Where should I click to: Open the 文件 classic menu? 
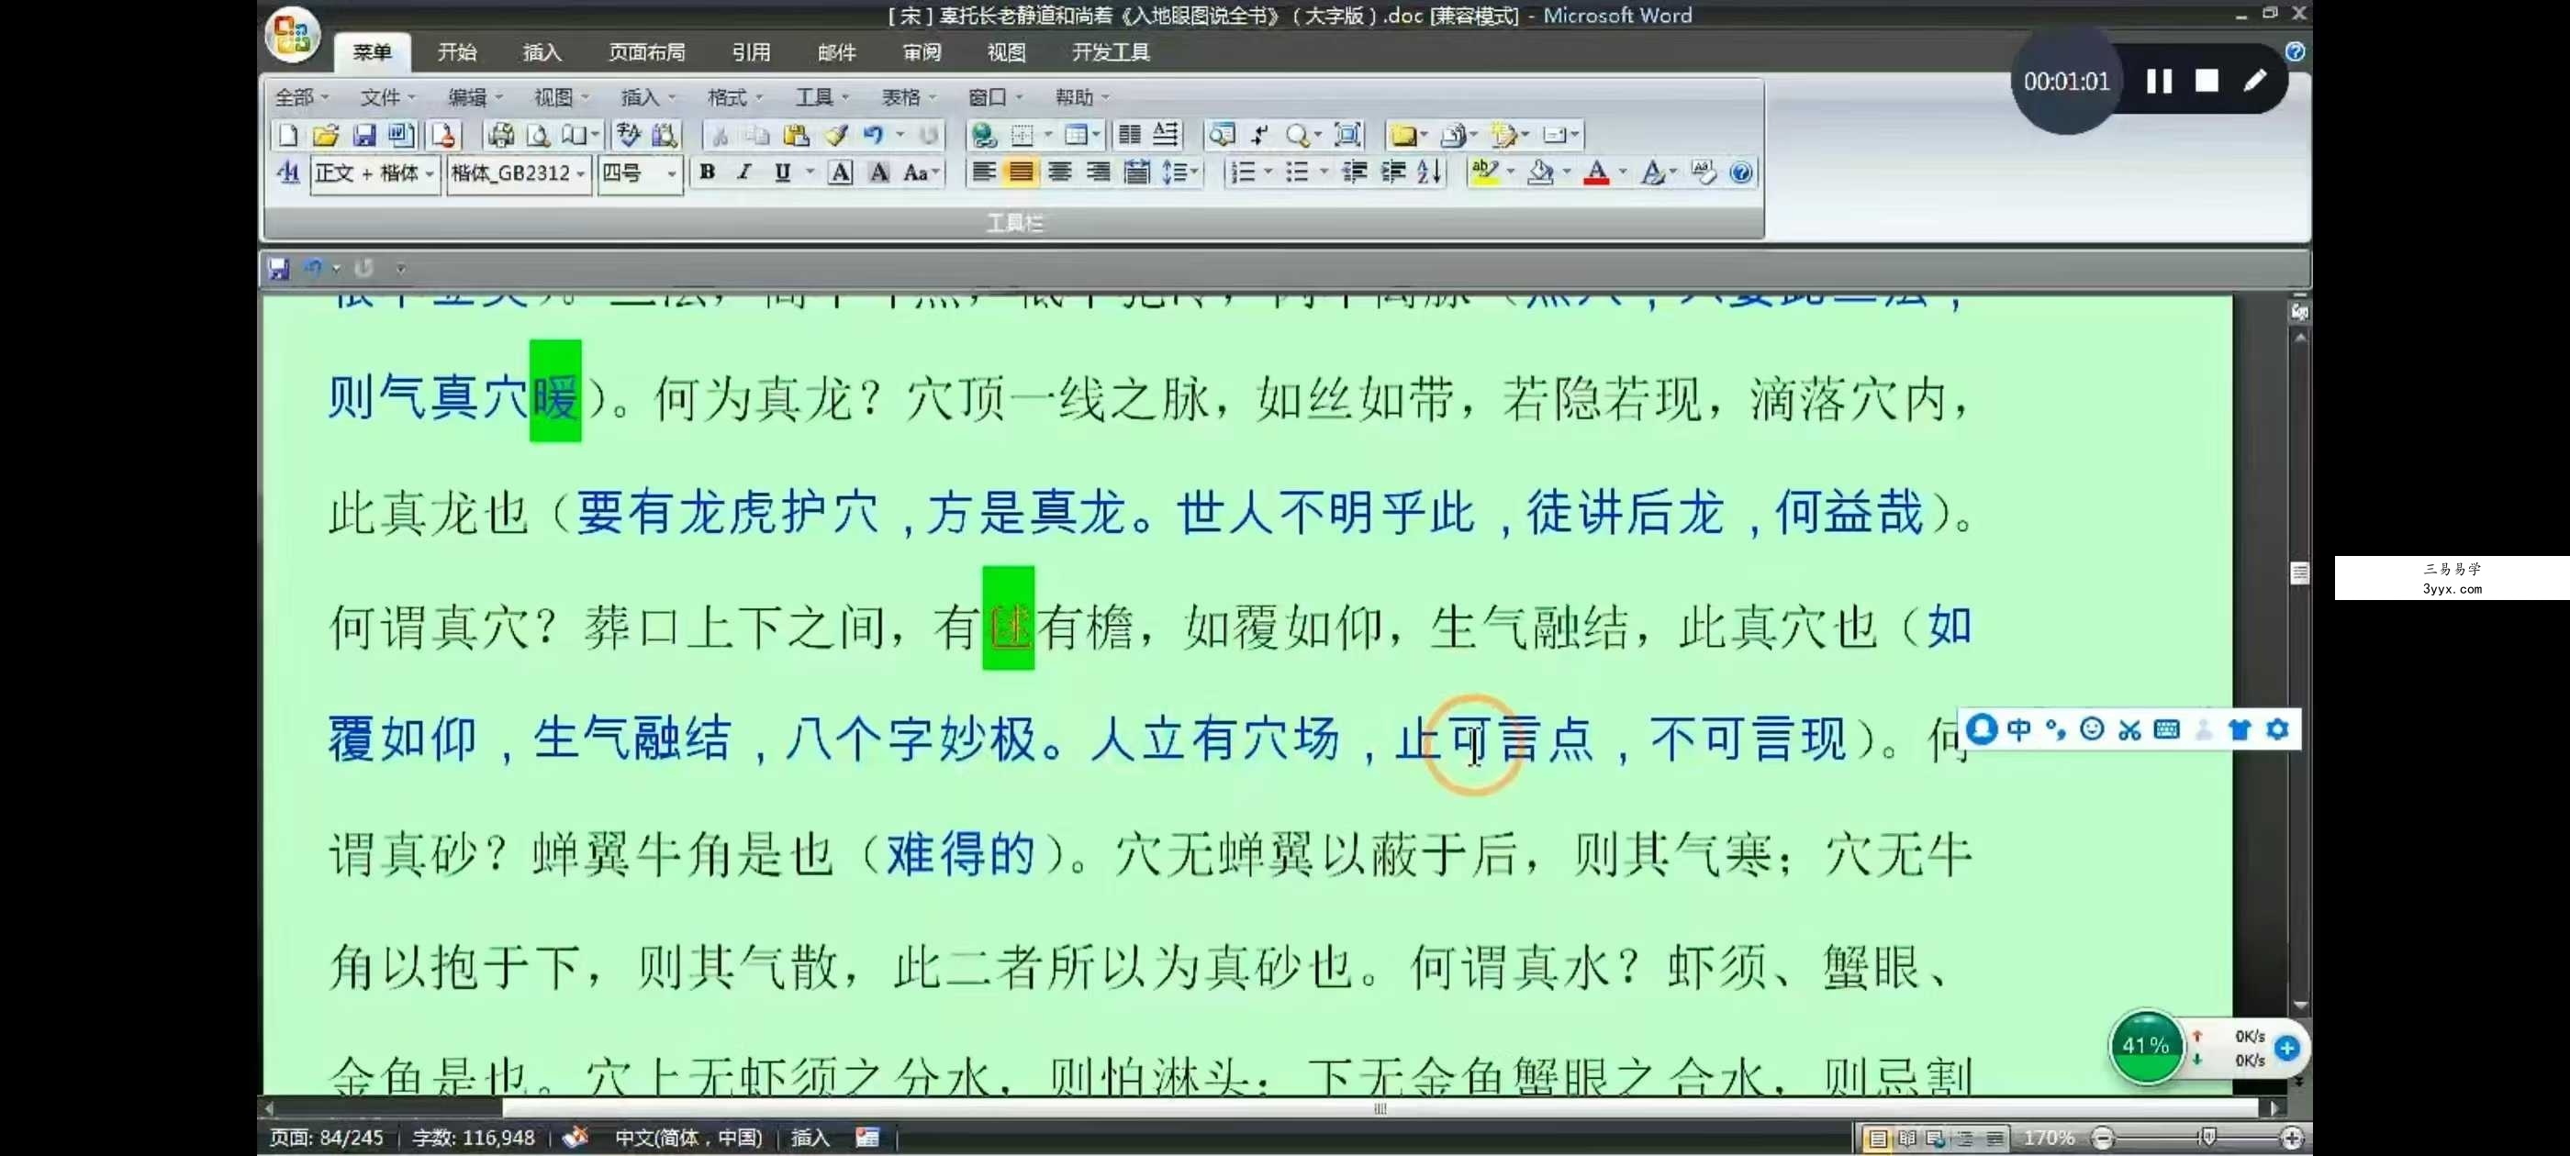pyautogui.click(x=386, y=96)
